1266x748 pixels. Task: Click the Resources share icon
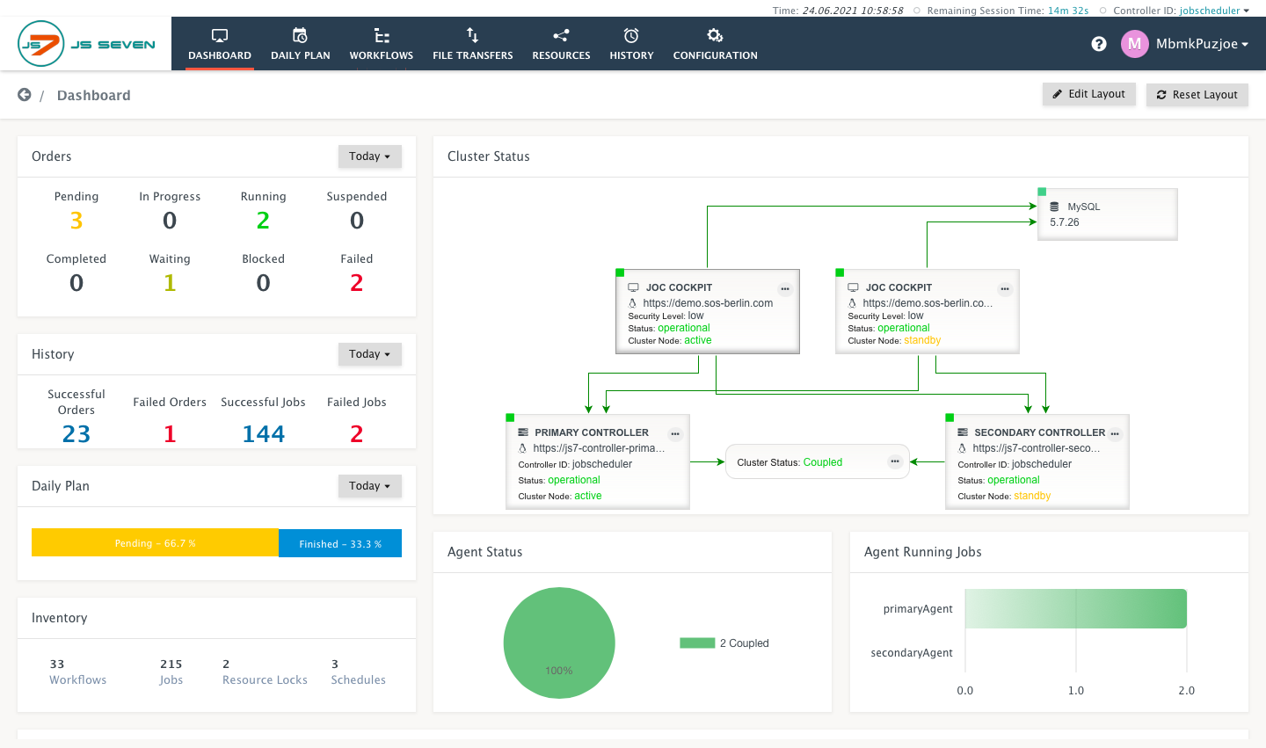560,34
